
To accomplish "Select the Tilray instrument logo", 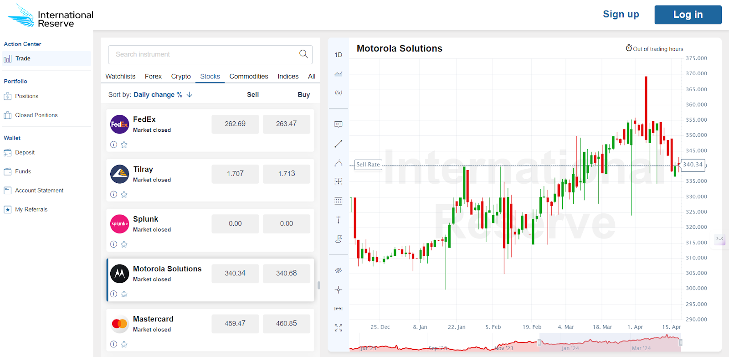I will click(119, 174).
